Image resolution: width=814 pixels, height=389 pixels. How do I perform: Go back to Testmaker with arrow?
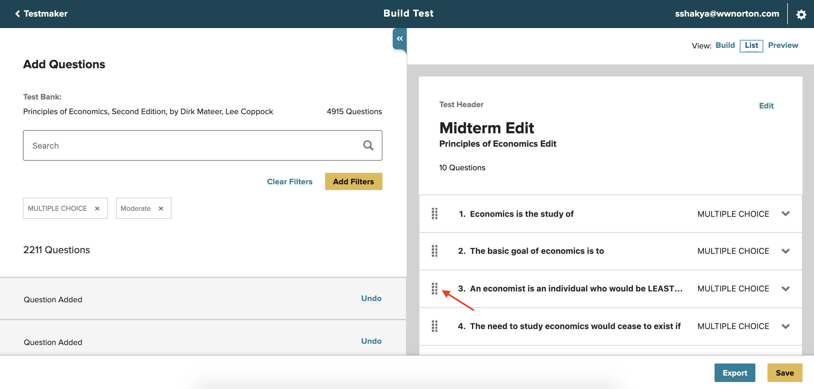point(18,14)
